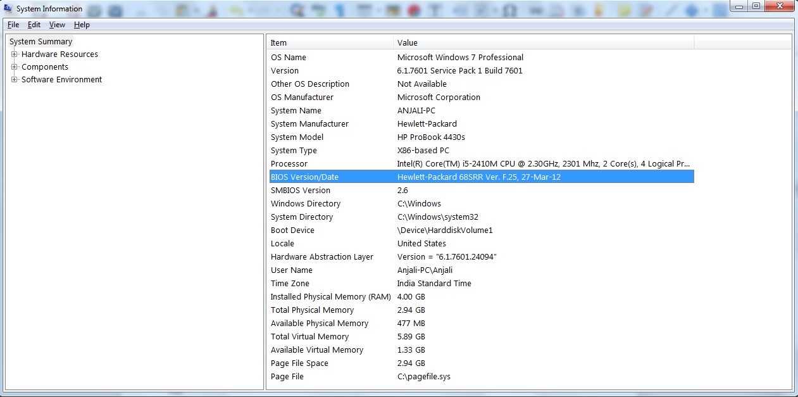Select System Summary in the tree
798x397 pixels.
(x=41, y=42)
